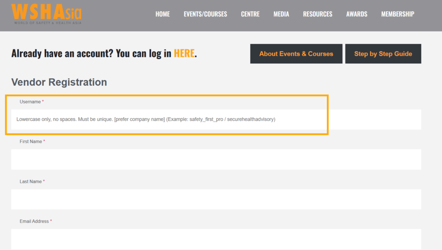Open the AWARDS page
The height and width of the screenshot is (250, 442).
[x=357, y=14]
